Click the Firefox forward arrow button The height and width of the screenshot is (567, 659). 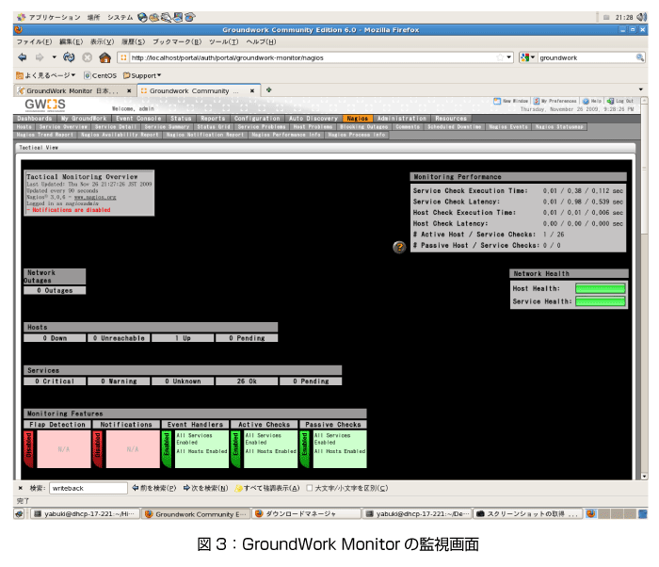40,57
